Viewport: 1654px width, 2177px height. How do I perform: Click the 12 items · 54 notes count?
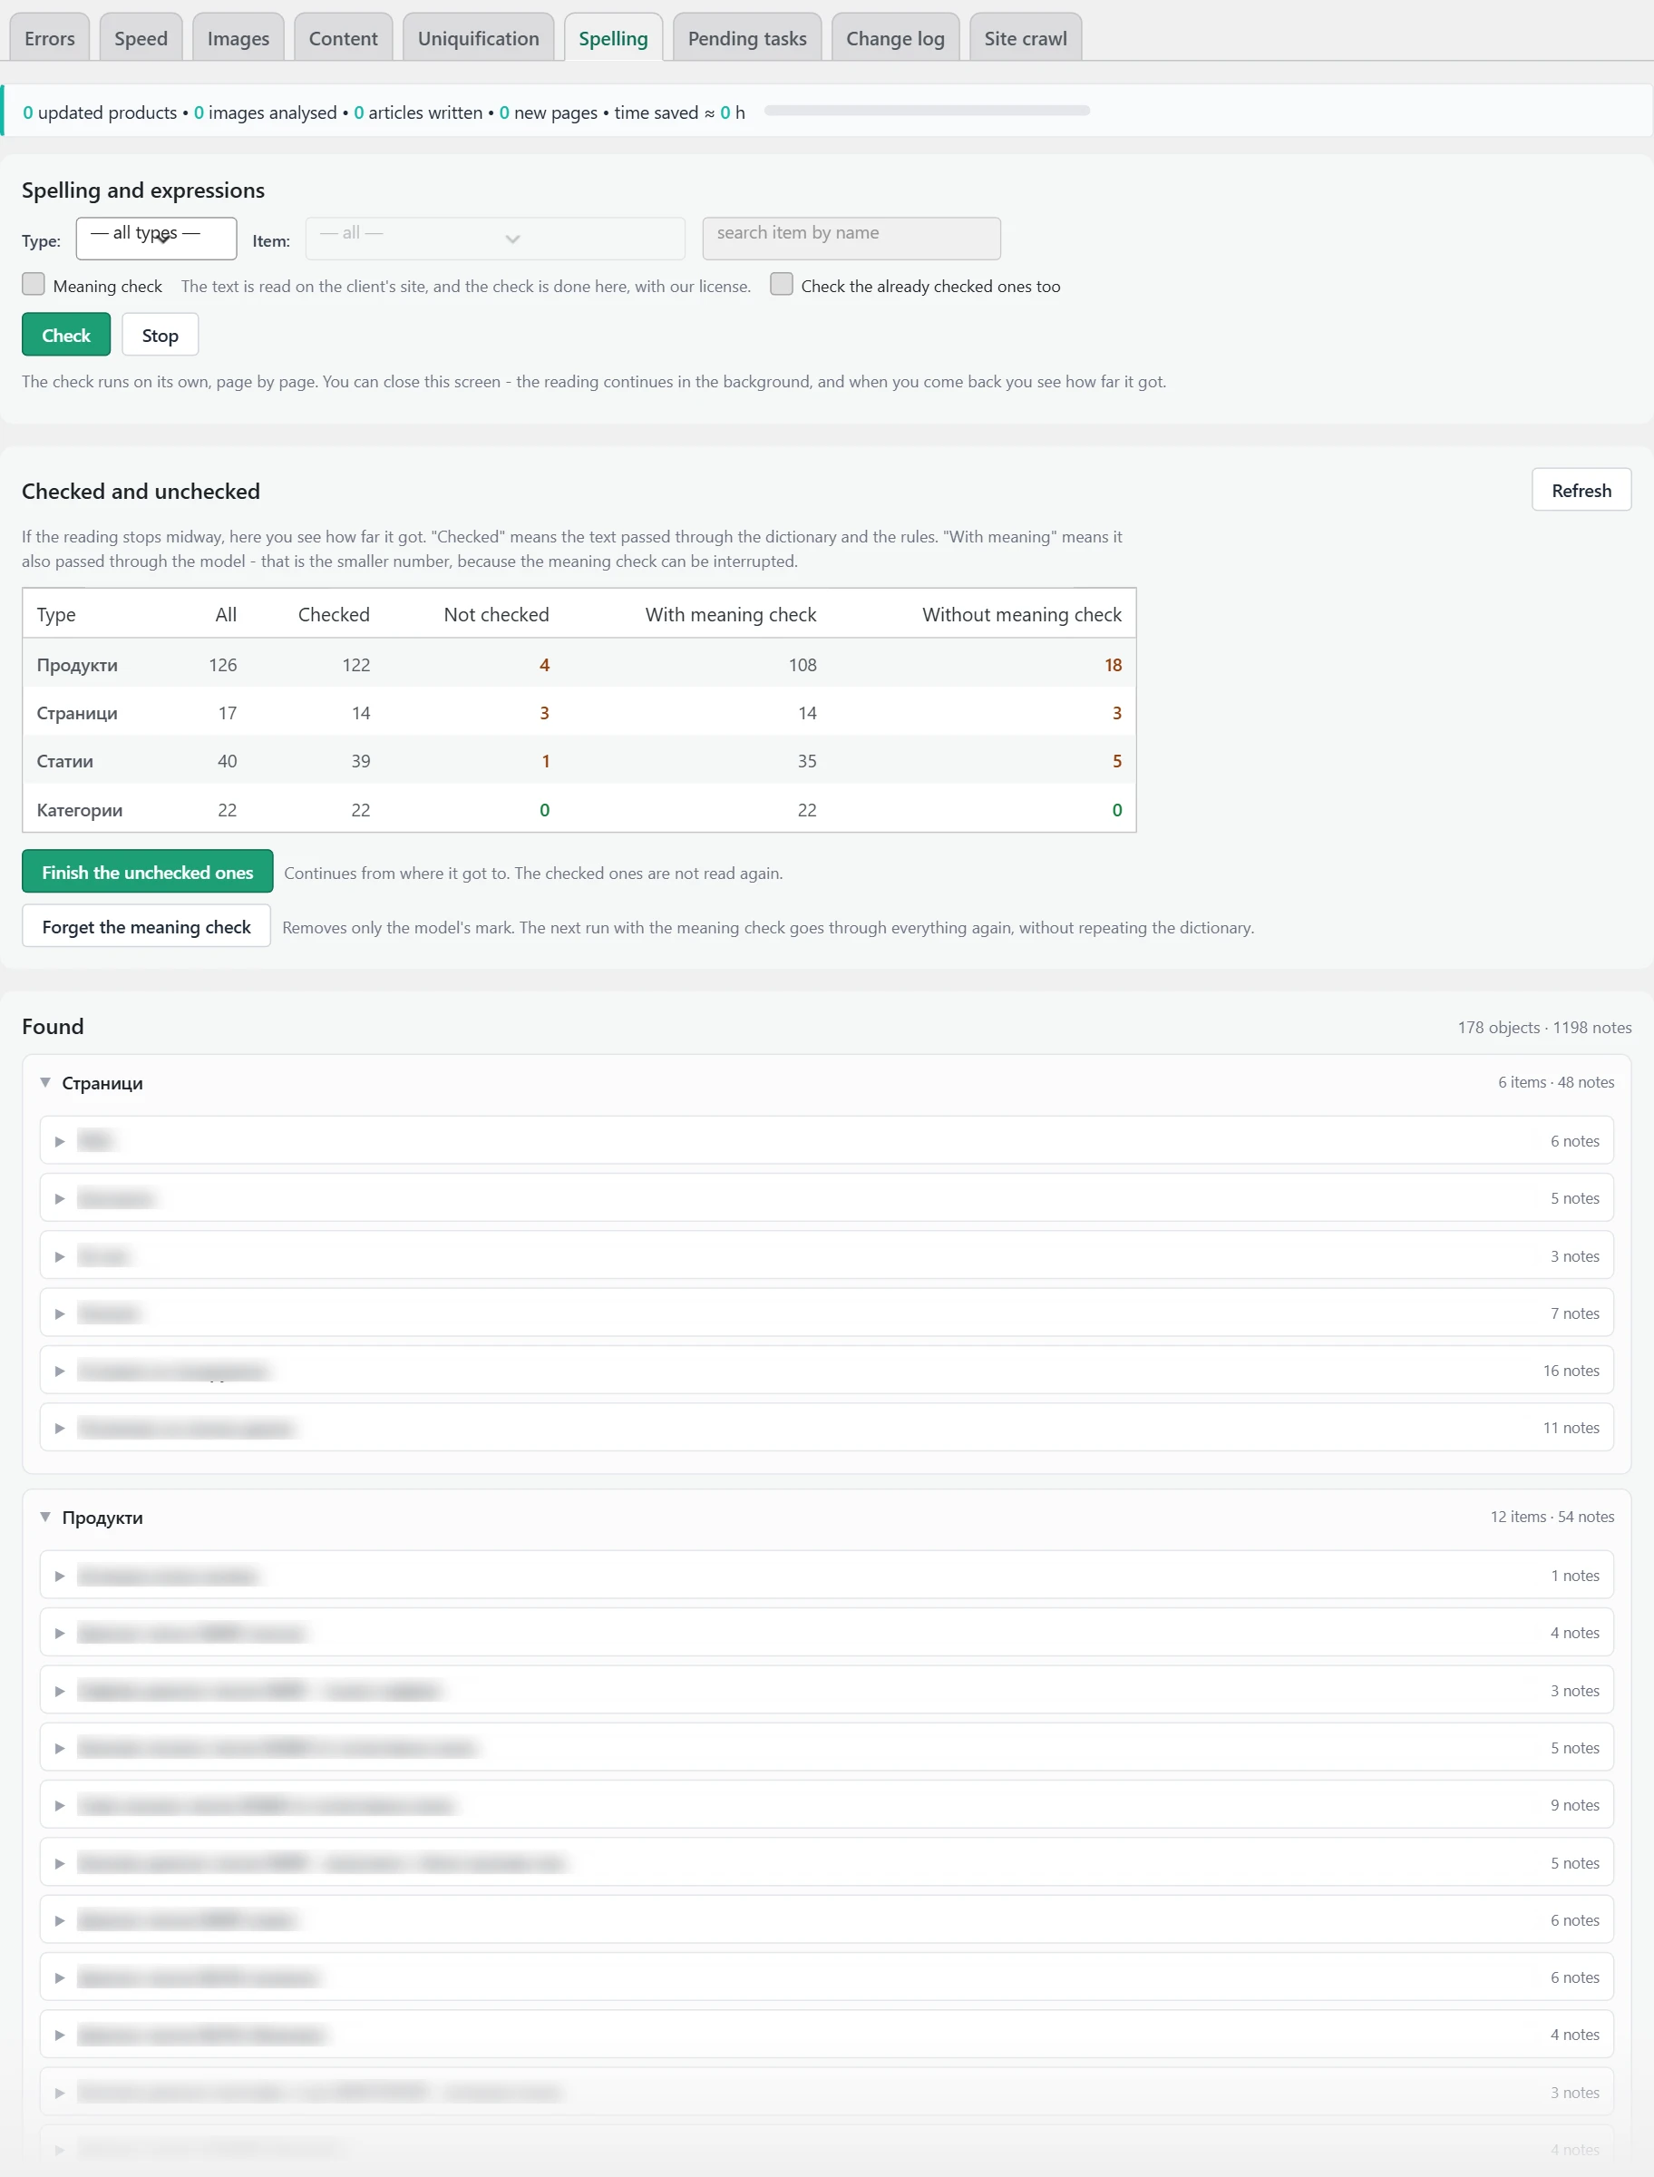point(1552,1517)
